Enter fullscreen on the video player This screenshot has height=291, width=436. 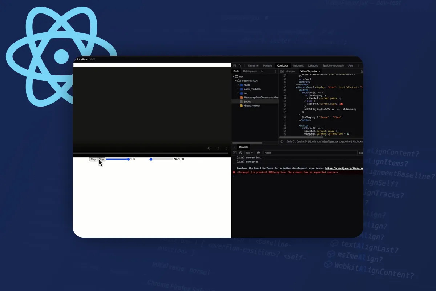(218, 148)
